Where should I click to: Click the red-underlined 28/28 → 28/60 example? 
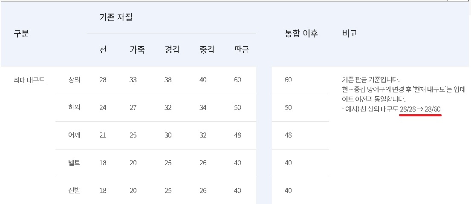click(x=420, y=109)
